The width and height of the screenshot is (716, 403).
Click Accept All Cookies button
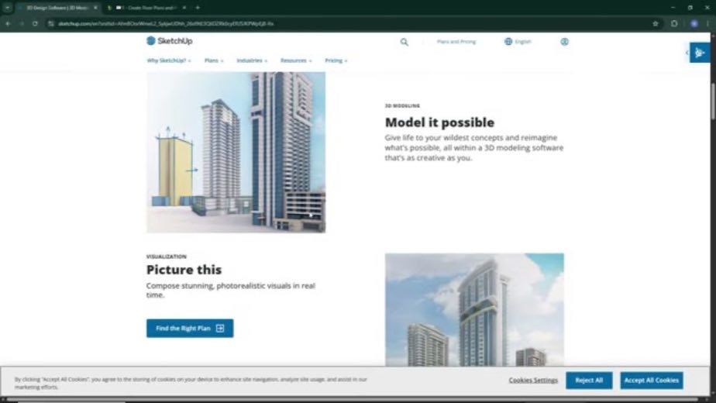click(x=652, y=381)
